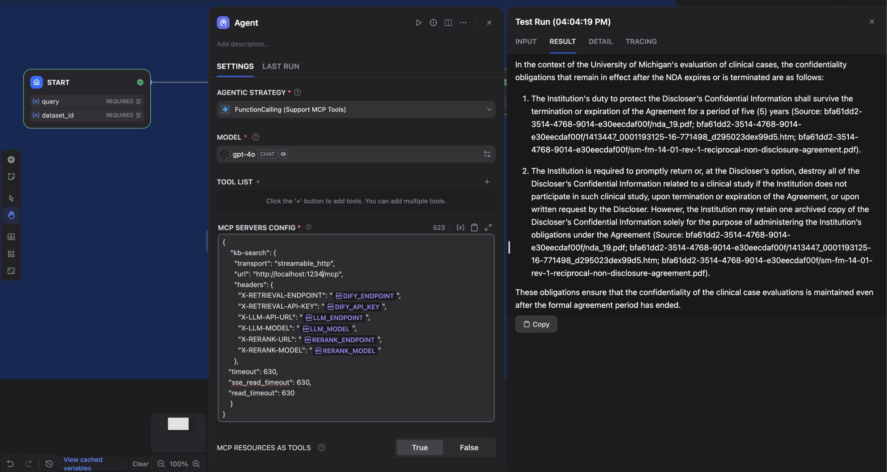The width and height of the screenshot is (887, 472).
Task: Insert a variable into the MCP config
Action: pyautogui.click(x=460, y=228)
